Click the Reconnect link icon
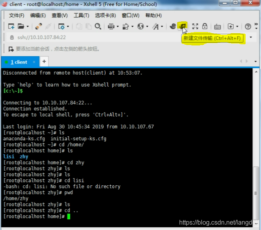 38,26
